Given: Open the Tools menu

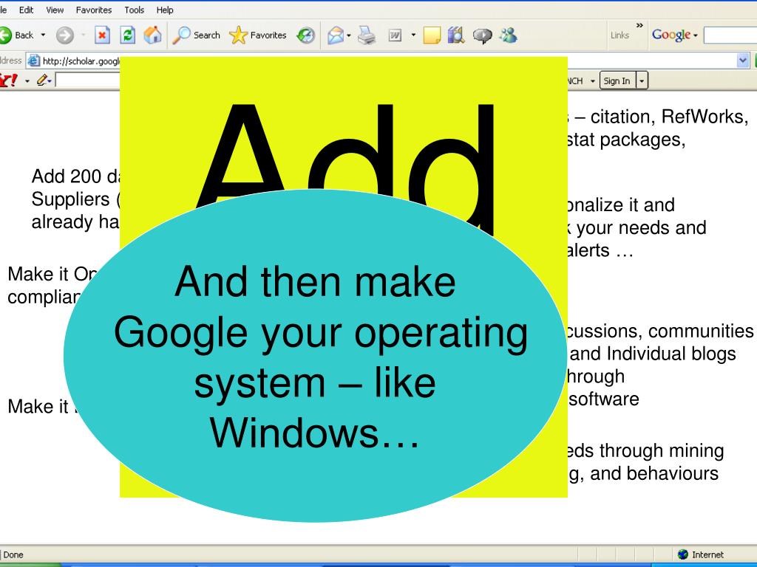Looking at the screenshot, I should click(135, 10).
